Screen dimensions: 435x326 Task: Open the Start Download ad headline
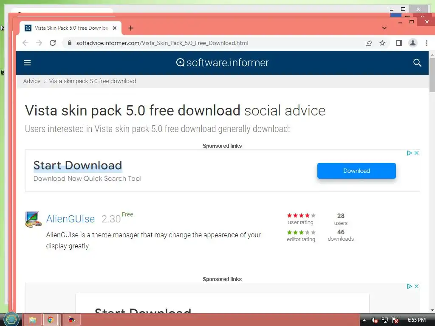[x=78, y=166]
